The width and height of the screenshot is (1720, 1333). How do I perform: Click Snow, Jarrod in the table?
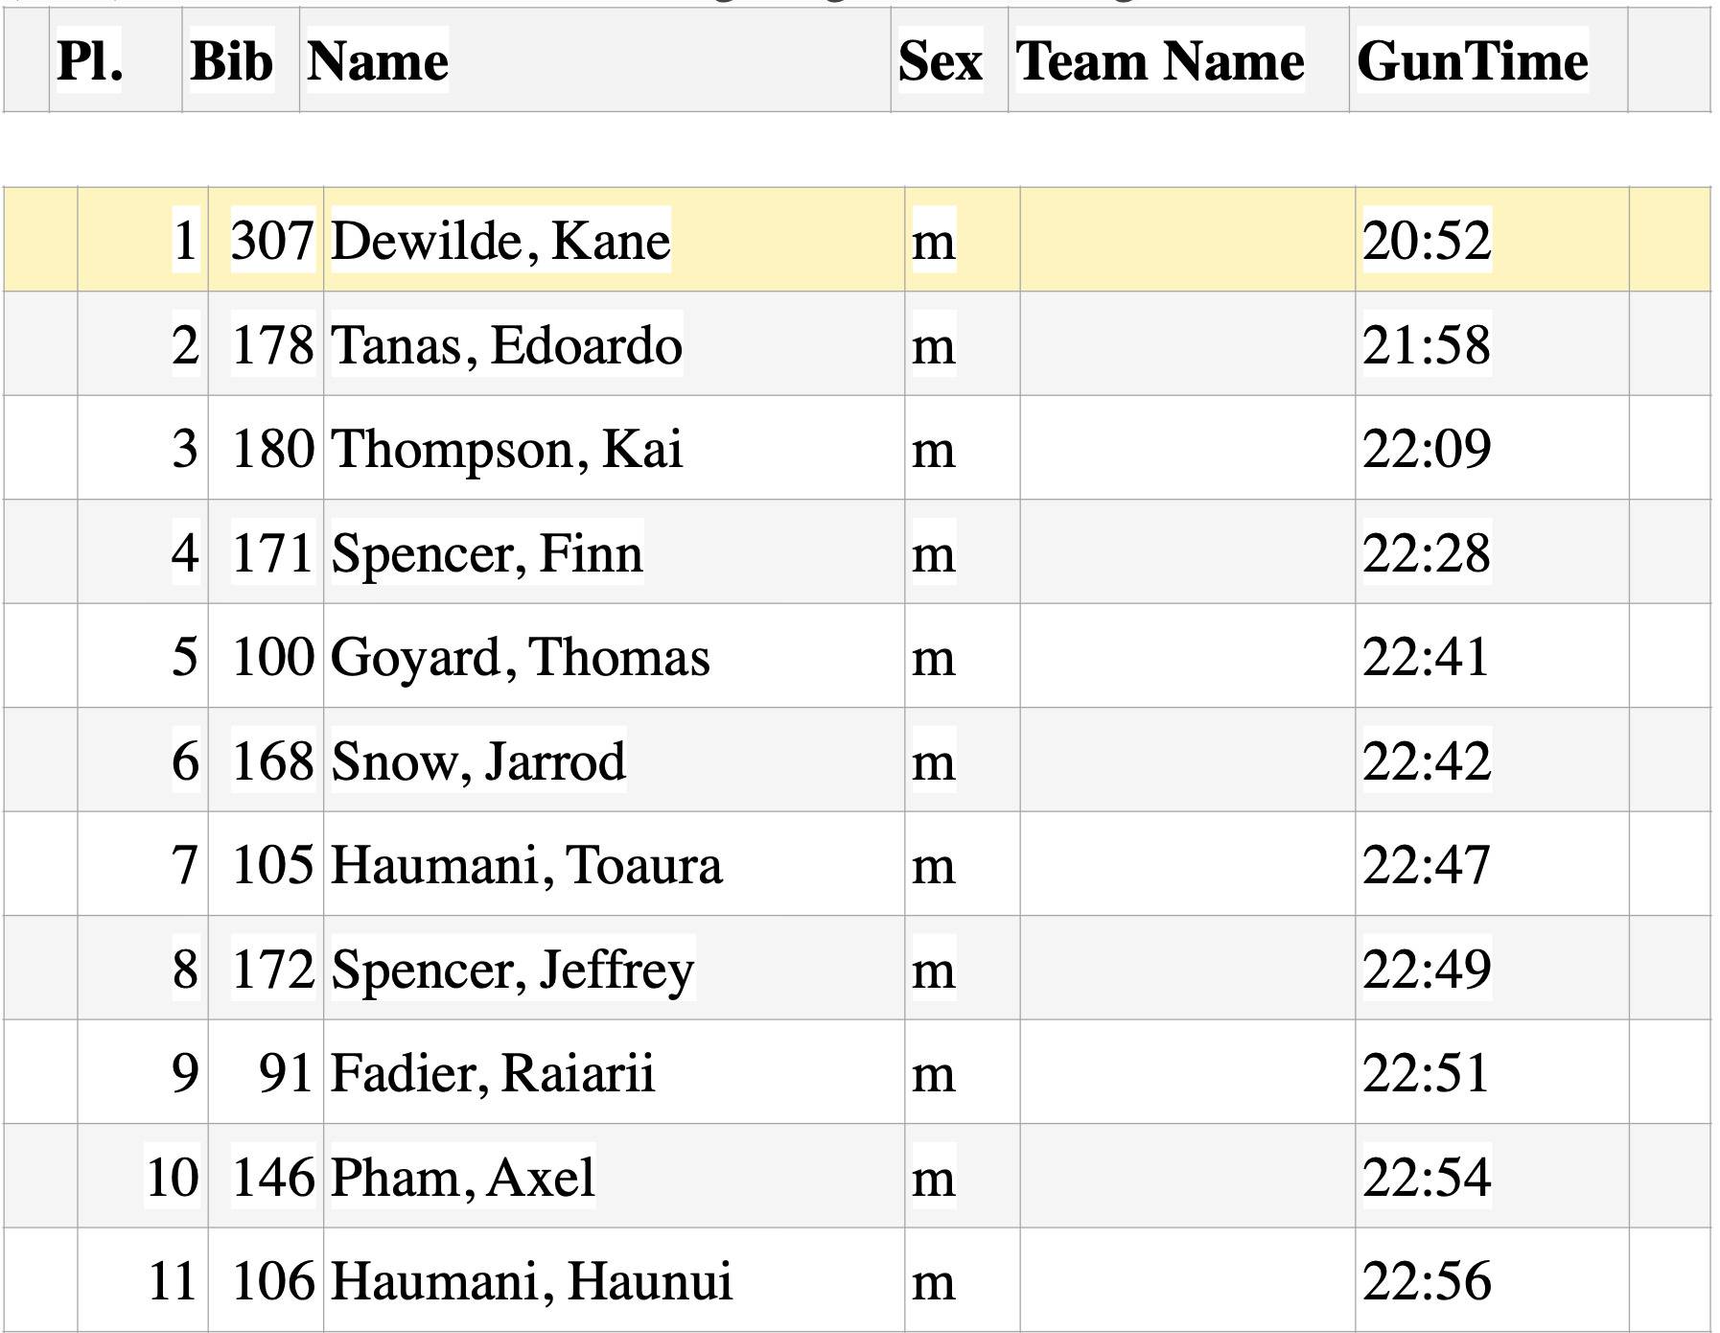click(x=478, y=760)
